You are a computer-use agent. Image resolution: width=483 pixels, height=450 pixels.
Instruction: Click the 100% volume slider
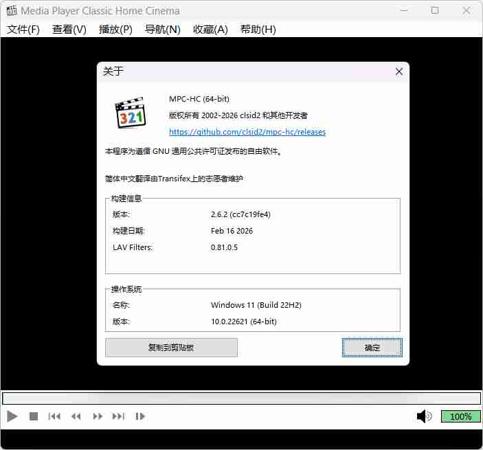point(460,416)
